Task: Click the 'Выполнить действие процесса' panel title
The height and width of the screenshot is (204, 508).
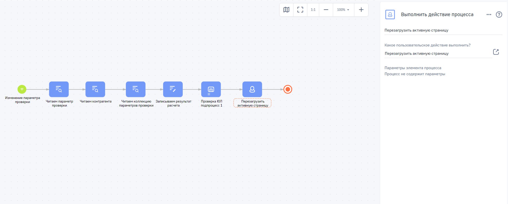Action: 437,15
